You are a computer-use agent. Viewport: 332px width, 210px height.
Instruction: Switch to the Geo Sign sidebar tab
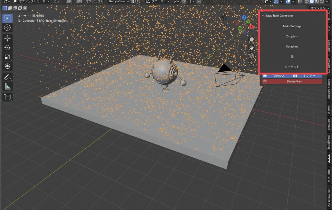tap(329, 46)
